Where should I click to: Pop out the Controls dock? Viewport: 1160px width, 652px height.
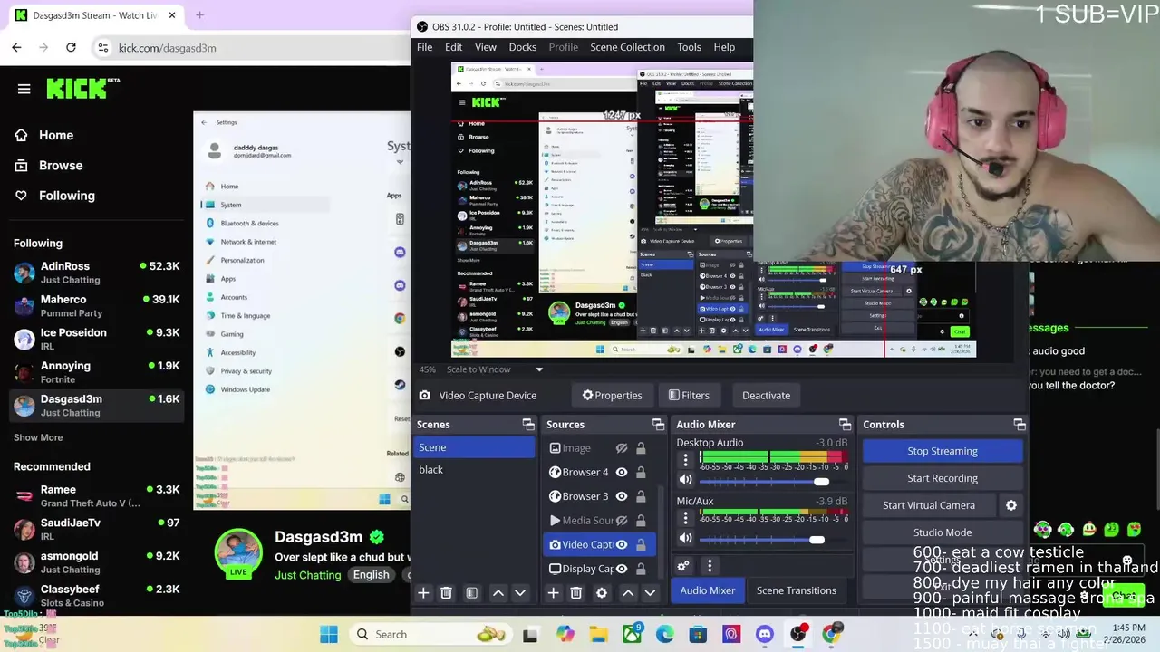[1020, 424]
